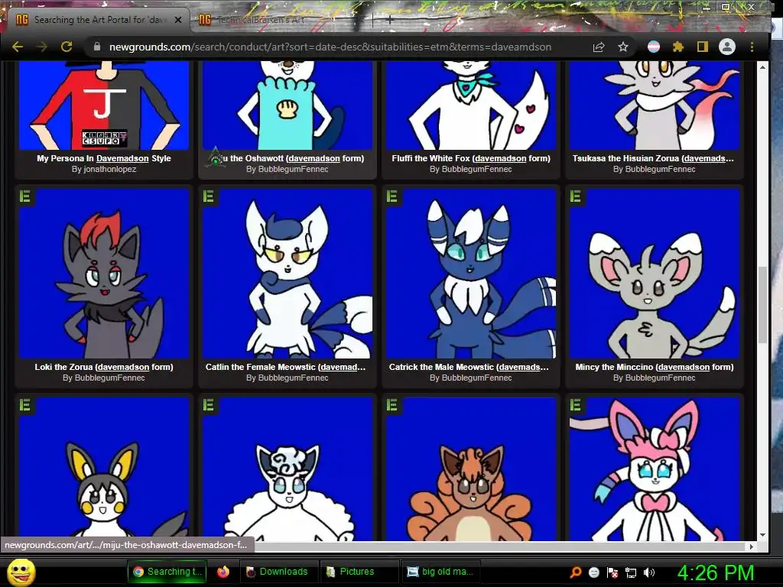Open the smiley face Start button

21,572
